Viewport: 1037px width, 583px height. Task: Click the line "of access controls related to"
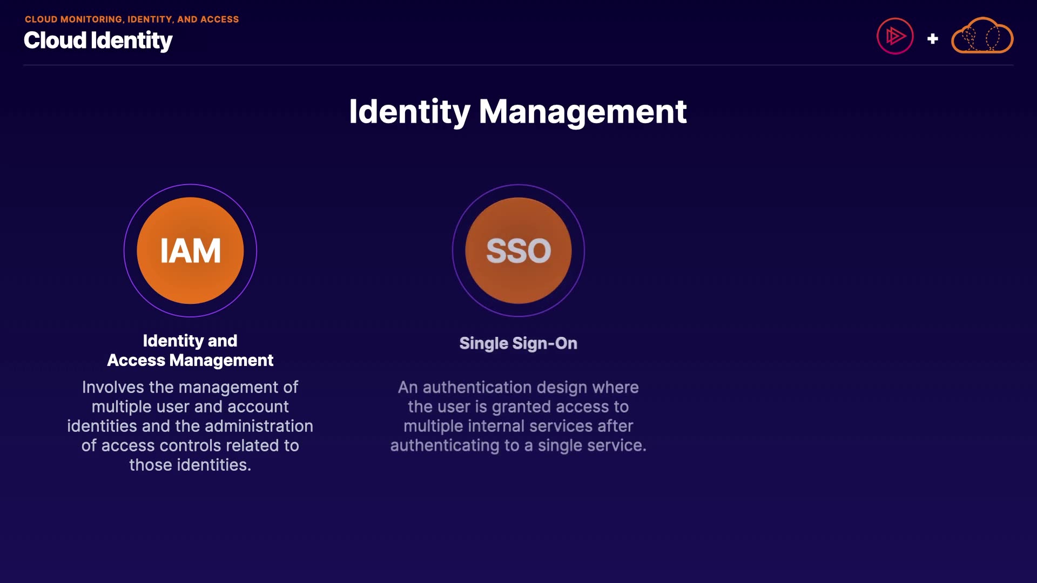click(190, 445)
